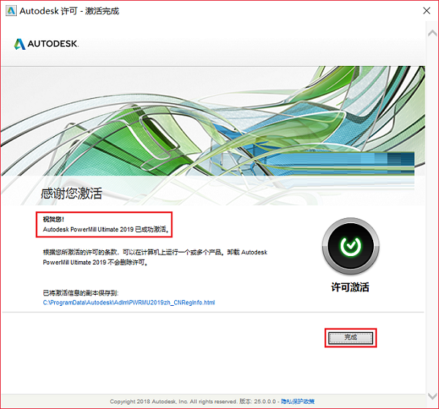Click the 许可激活 label under the badge
The image size is (439, 409).
click(350, 288)
